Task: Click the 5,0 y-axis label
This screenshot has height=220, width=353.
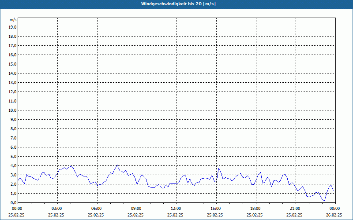Action: (14, 157)
